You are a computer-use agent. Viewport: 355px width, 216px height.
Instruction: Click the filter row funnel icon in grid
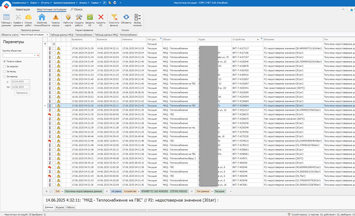[x=45, y=44]
